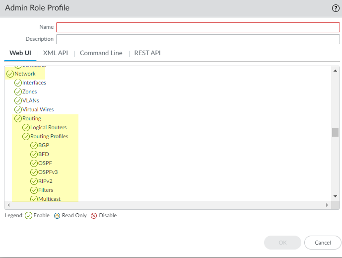Click the 'Enable' legend text

41,216
